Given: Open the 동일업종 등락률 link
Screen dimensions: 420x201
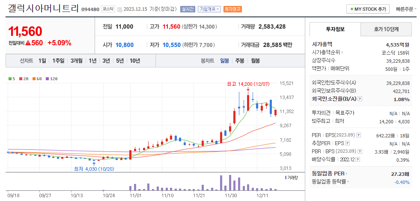Looking at the screenshot, I should tap(331, 182).
